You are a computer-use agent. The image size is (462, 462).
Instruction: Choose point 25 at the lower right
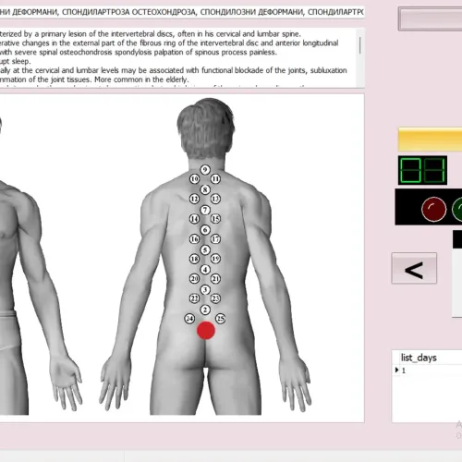(x=221, y=319)
